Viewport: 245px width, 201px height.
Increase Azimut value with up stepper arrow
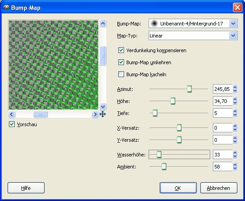235,87
